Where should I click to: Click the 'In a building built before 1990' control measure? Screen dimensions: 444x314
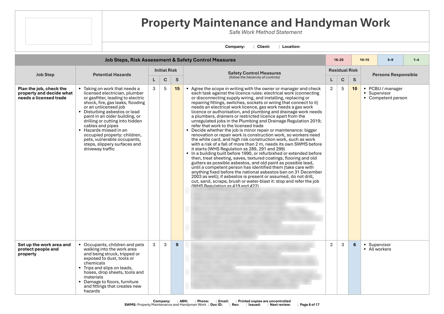pos(256,170)
